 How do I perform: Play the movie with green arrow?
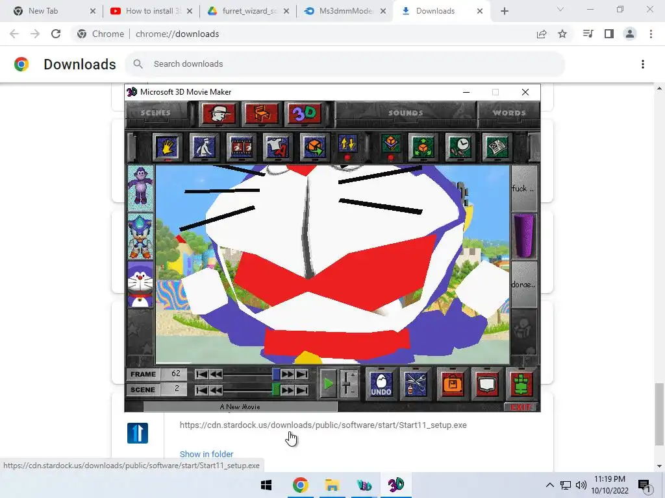[328, 384]
